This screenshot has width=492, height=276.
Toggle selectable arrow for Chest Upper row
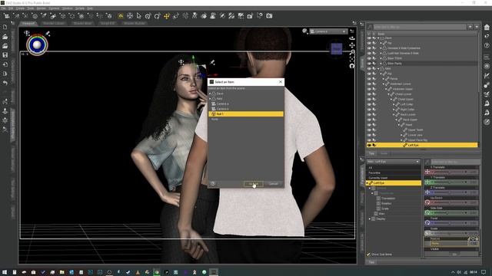point(374,99)
